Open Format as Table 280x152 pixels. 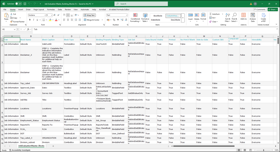click(145, 17)
